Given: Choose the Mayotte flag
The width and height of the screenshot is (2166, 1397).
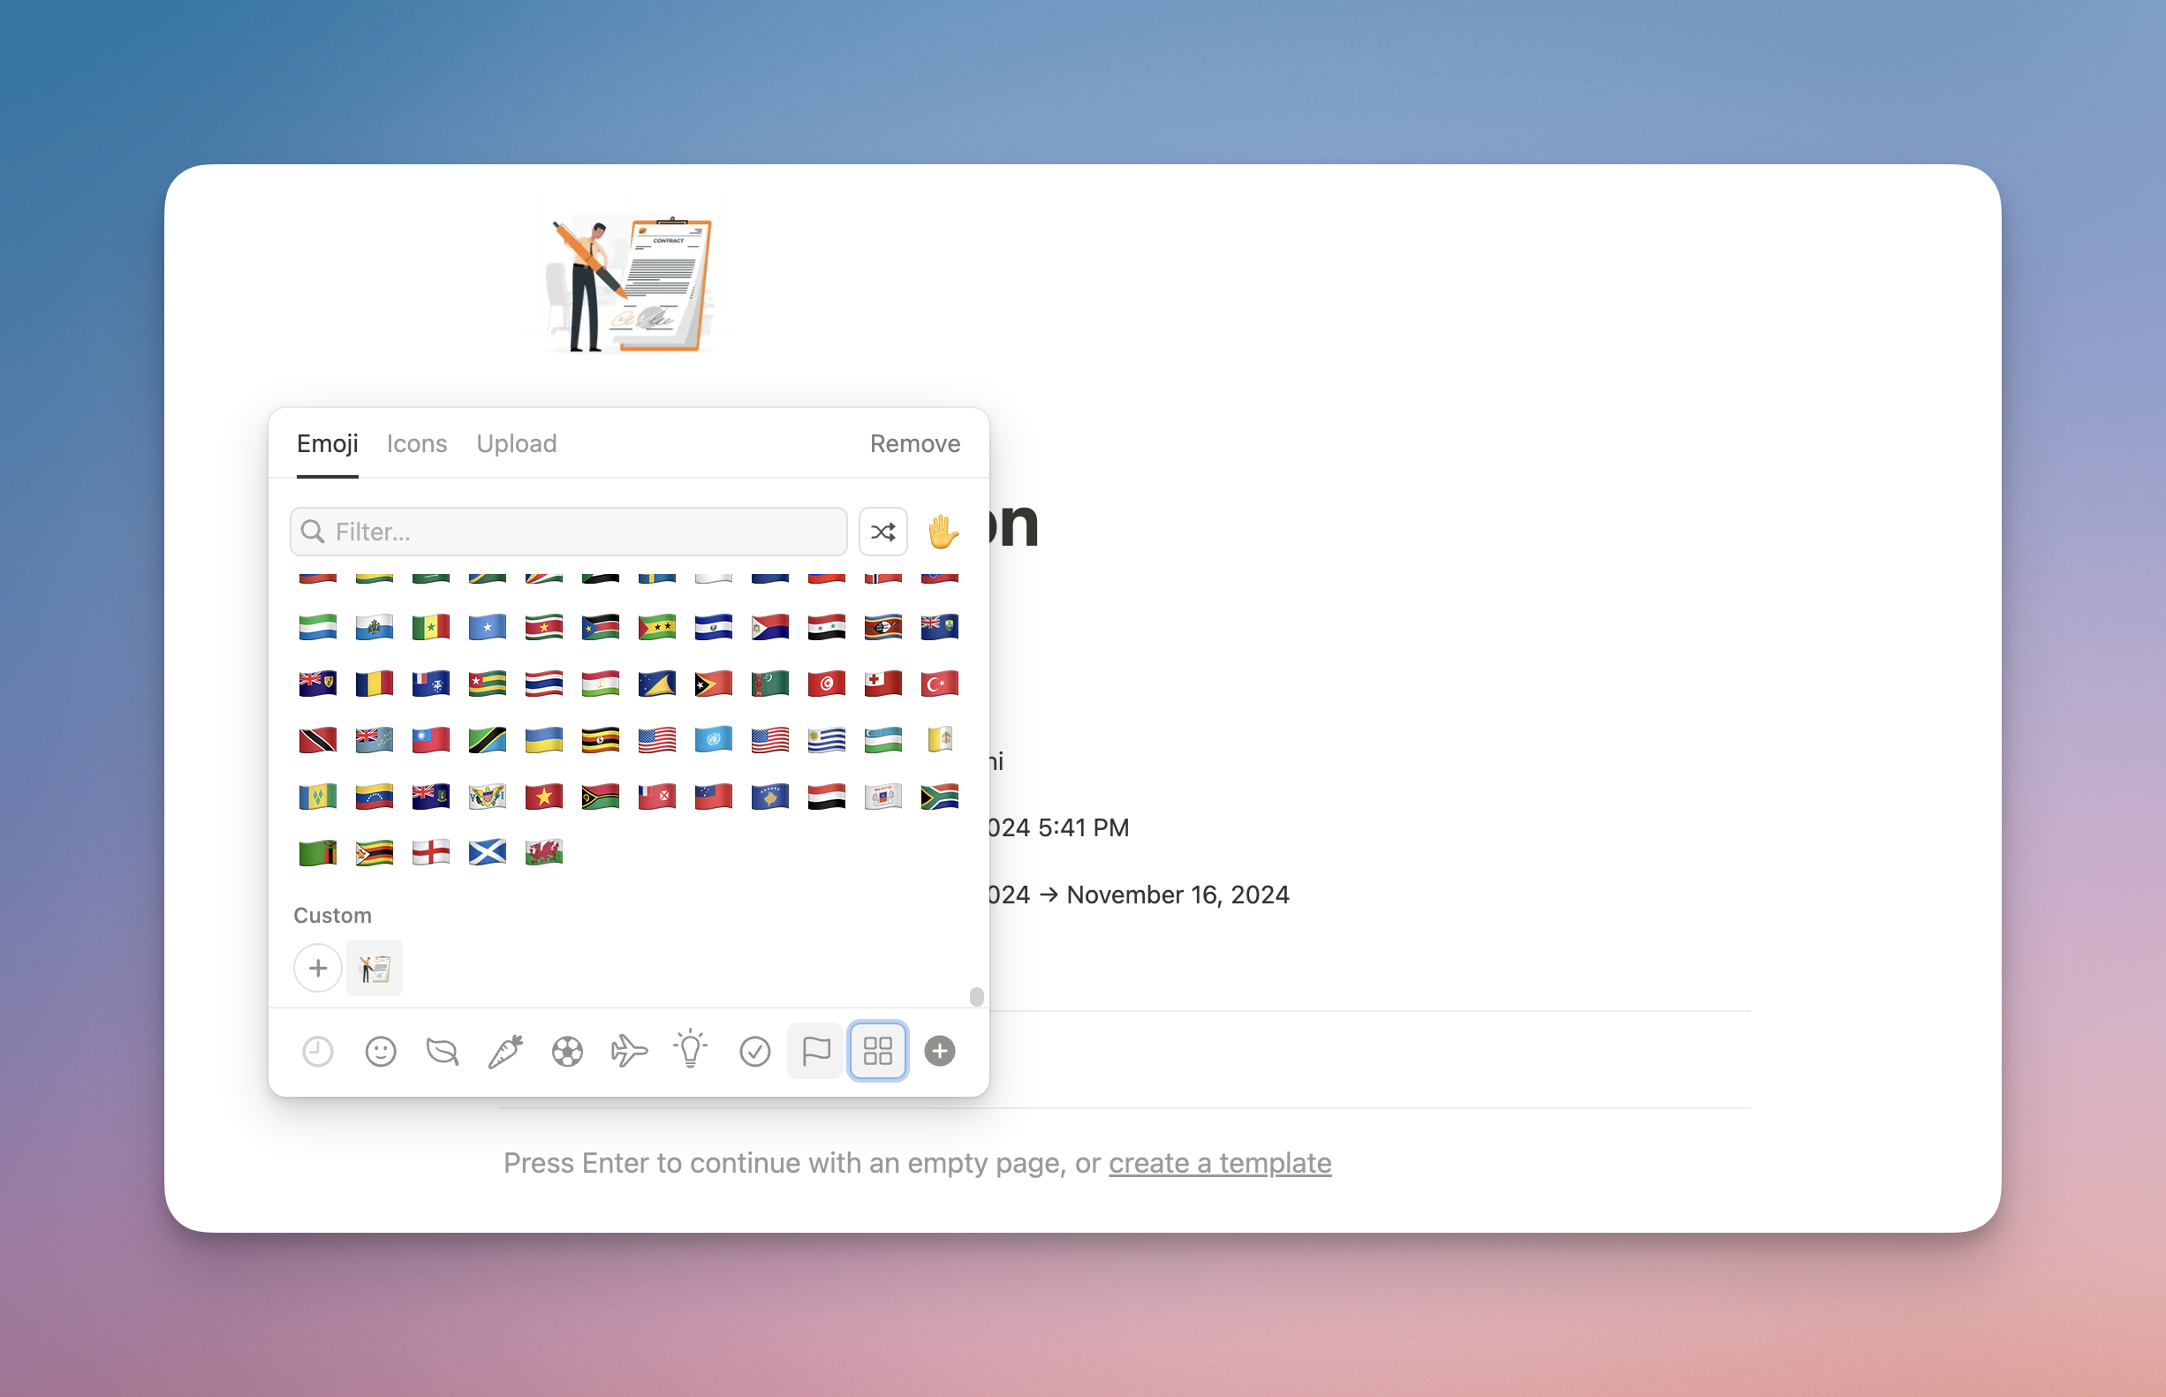Looking at the screenshot, I should 882,797.
